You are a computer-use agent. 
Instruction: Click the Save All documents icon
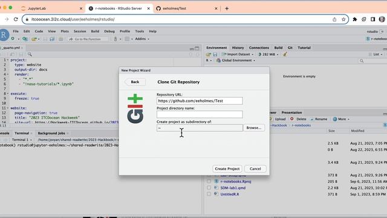click(x=52, y=39)
